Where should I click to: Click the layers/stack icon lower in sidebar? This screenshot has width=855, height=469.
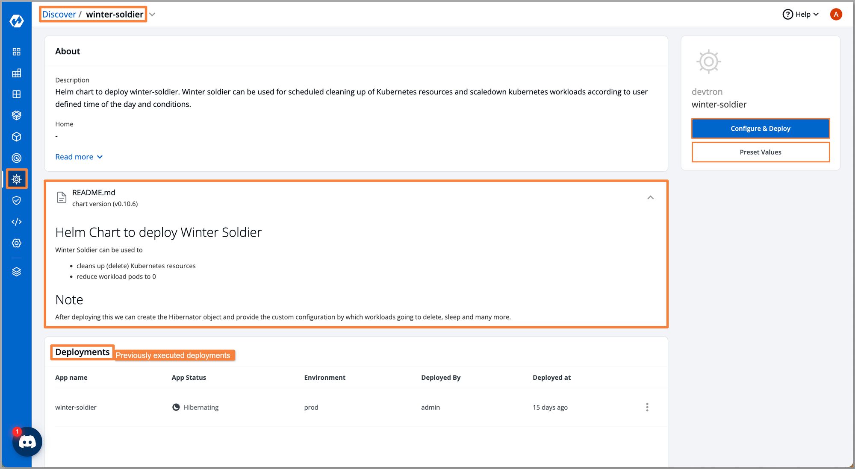(x=16, y=272)
